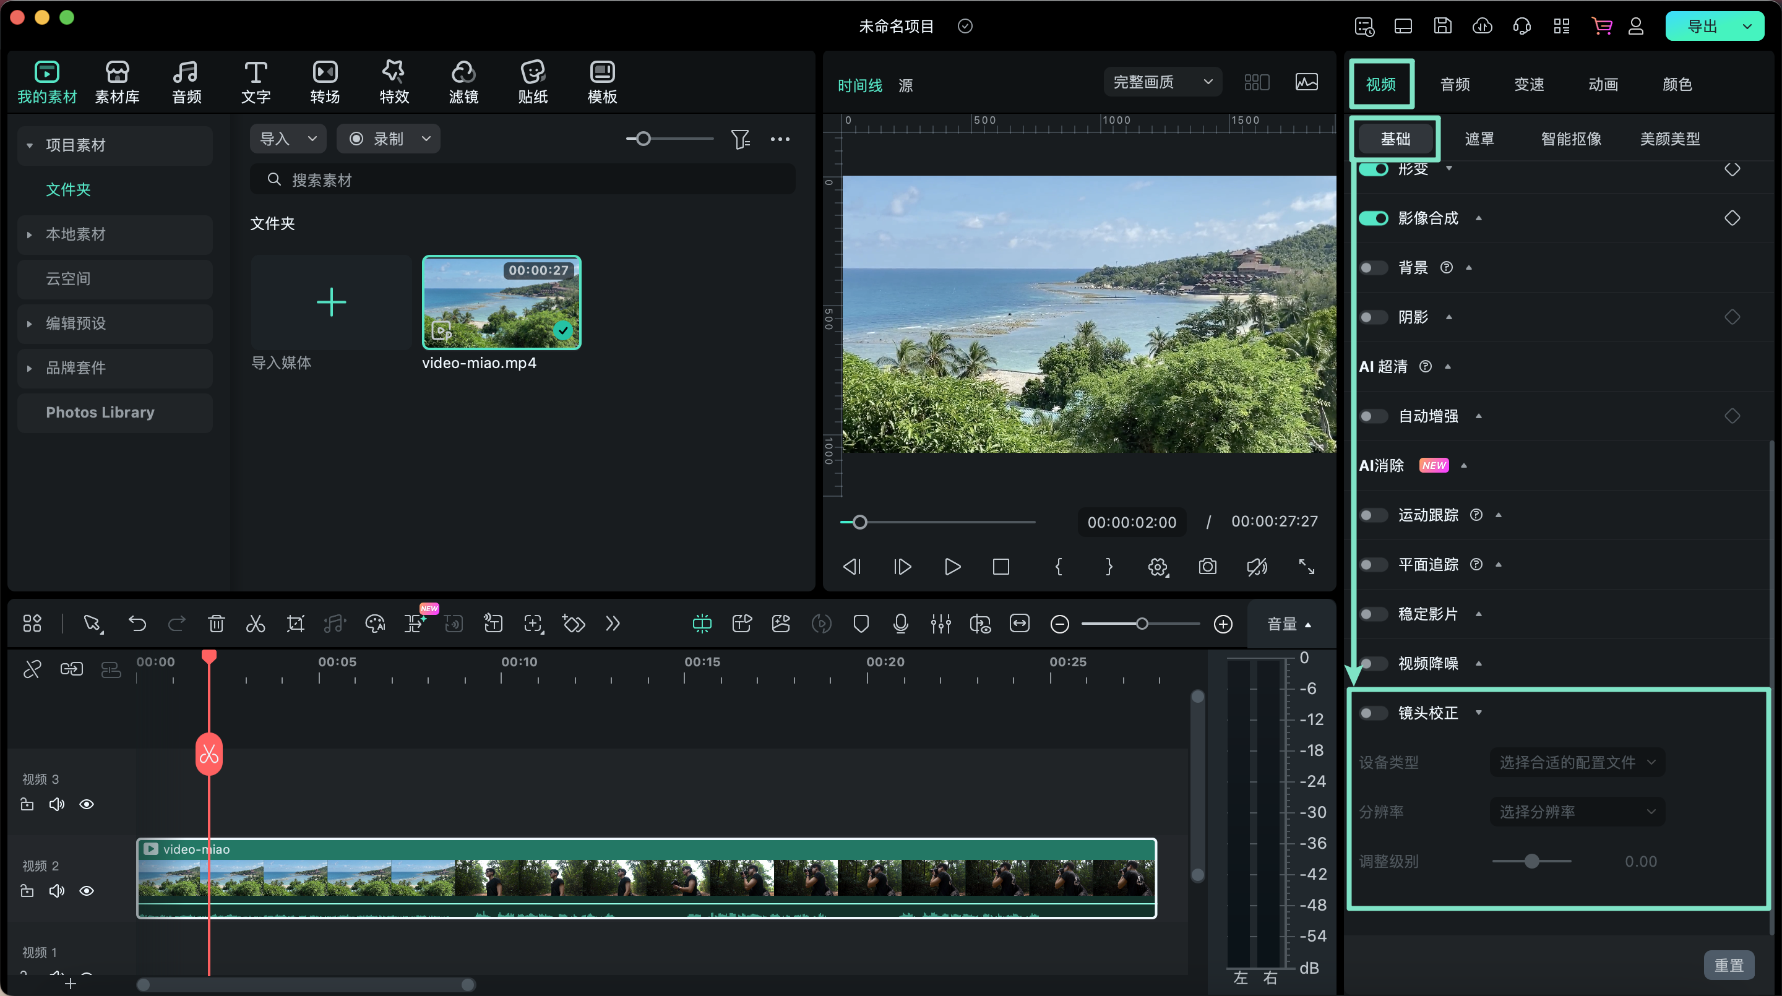Click the voiceover microphone icon
Screen dimensions: 1782x996
900,624
